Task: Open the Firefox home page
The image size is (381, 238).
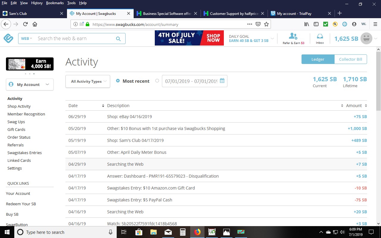Action: [35, 24]
